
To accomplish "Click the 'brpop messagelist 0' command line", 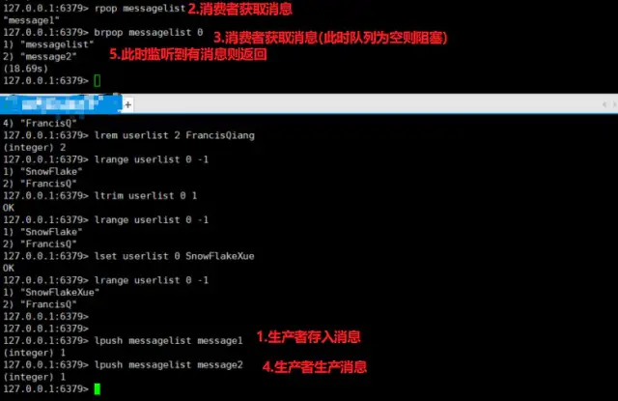I will tap(149, 32).
